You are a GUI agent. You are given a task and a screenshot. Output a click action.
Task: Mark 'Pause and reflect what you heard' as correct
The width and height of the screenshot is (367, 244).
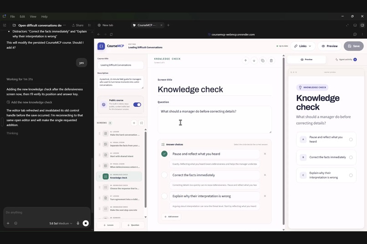(164, 154)
